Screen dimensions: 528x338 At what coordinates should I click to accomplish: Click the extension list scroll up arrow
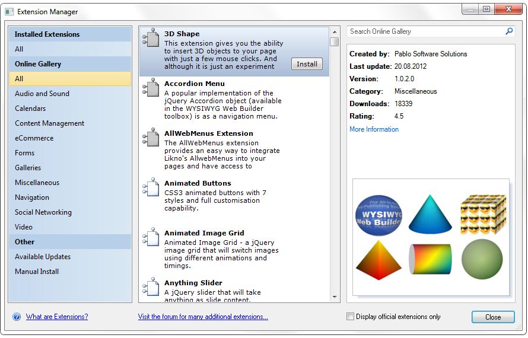[x=335, y=32]
